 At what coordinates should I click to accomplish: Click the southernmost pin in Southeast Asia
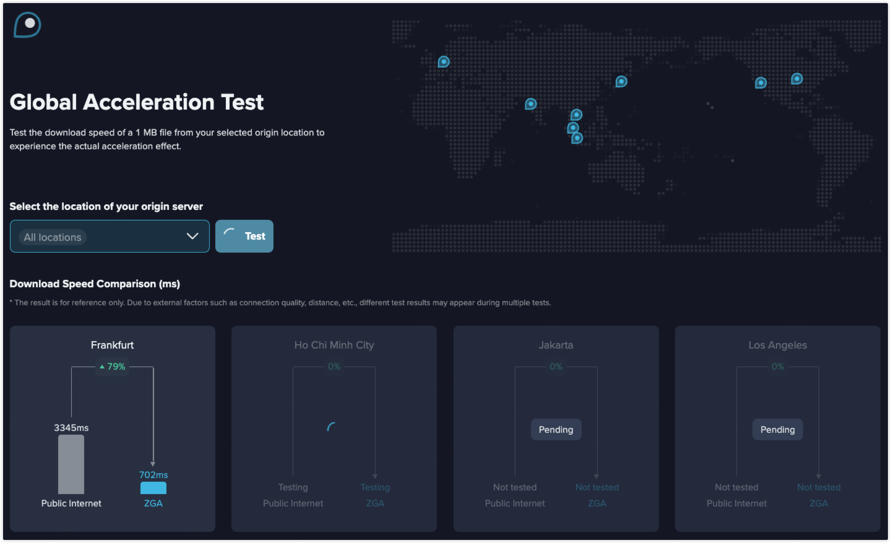(577, 137)
